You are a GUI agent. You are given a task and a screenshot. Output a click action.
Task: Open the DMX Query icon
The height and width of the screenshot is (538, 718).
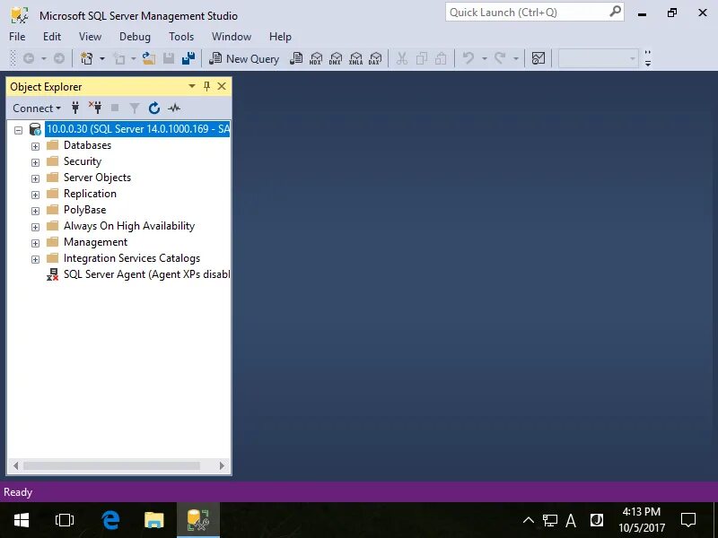click(x=336, y=58)
